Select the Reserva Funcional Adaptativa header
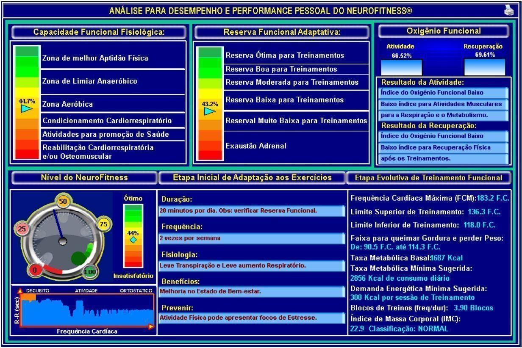This screenshot has width=522, height=348. [282, 32]
